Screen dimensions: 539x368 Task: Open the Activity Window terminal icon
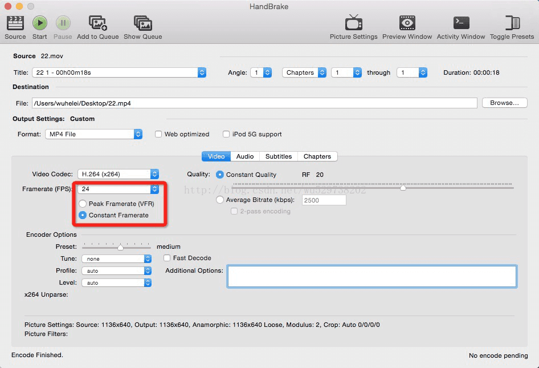pos(461,23)
